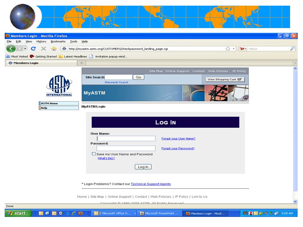
Task: Open the Yahoo search engine selector
Action: coord(243,49)
